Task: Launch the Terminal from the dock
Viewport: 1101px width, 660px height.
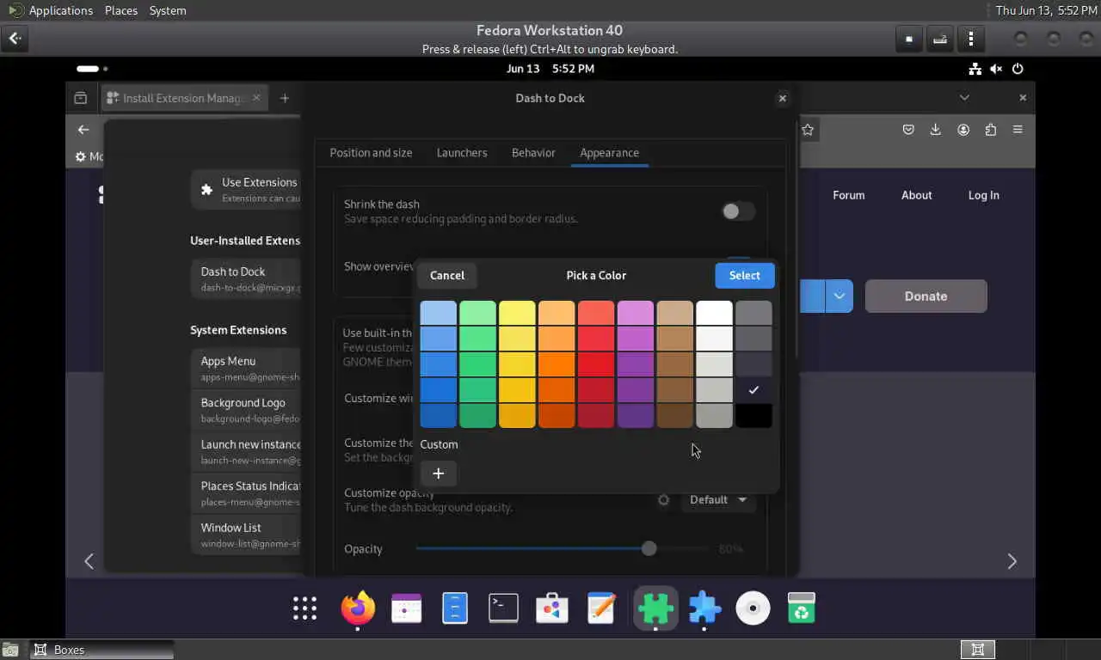Action: pyautogui.click(x=503, y=608)
